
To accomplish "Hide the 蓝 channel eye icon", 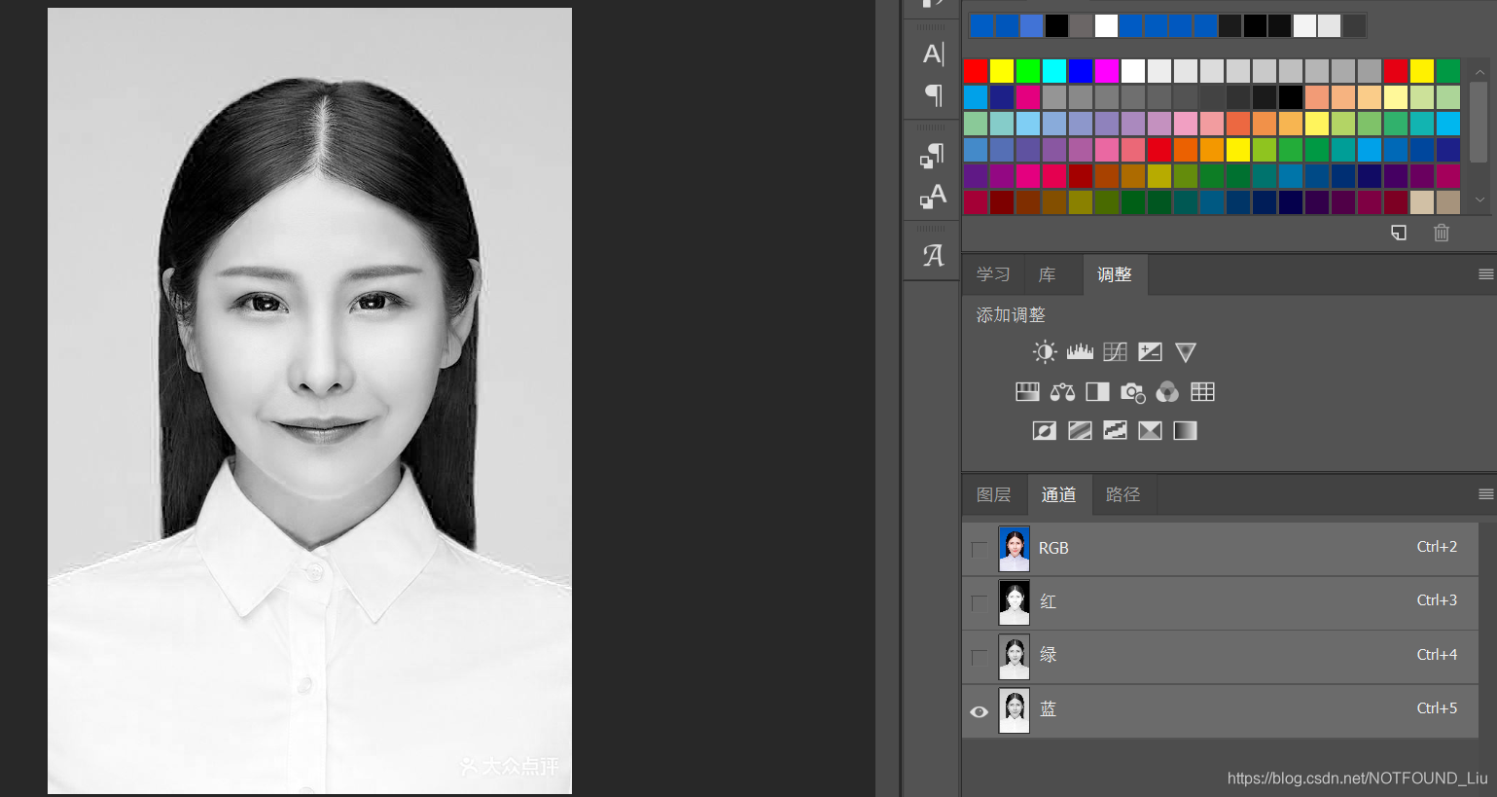I will click(x=980, y=711).
